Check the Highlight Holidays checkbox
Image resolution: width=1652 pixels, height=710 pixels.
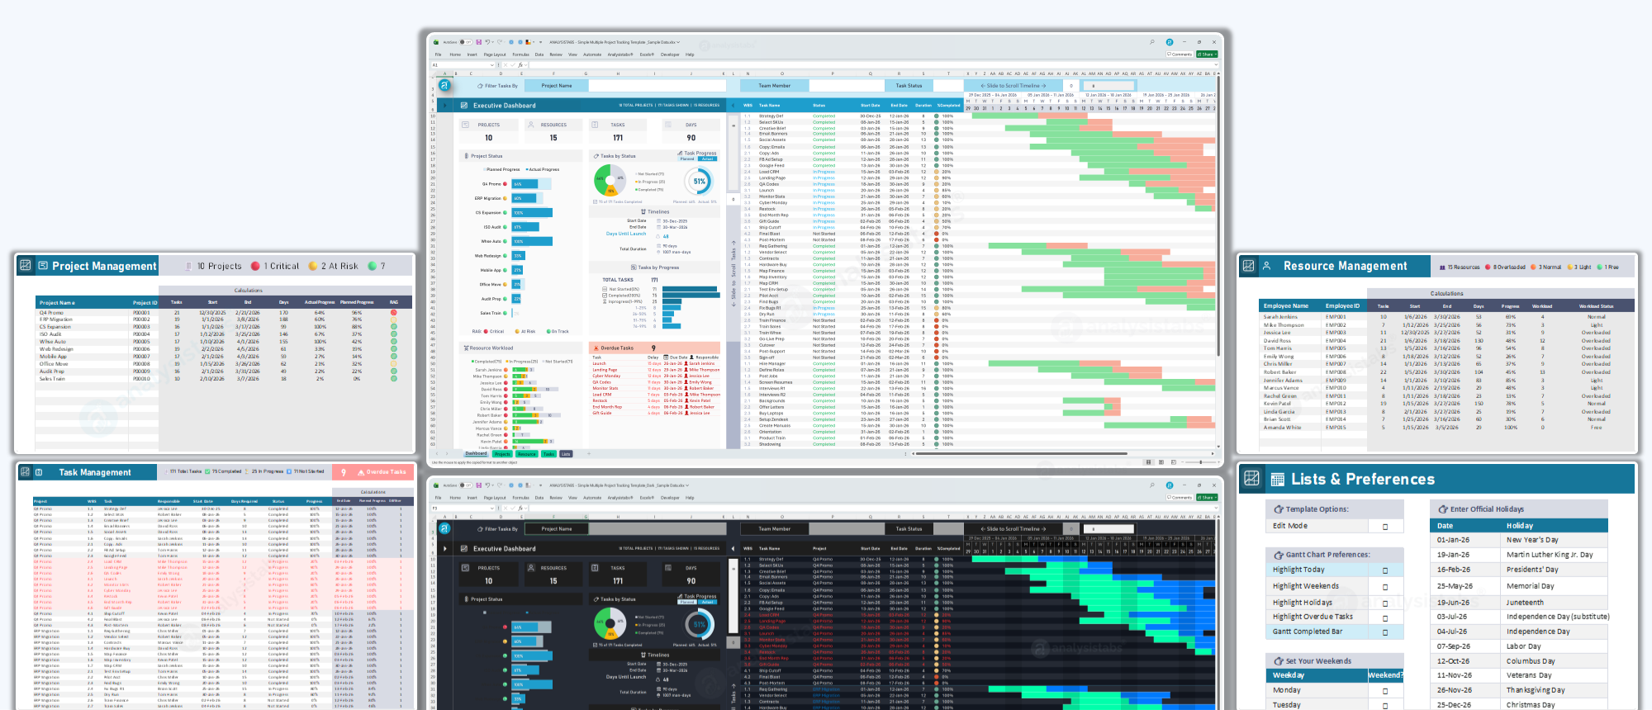pyautogui.click(x=1385, y=603)
